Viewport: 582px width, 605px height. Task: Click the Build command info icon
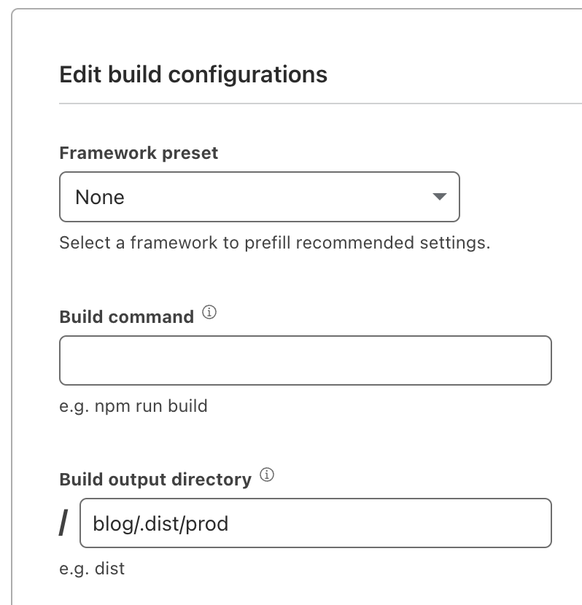coord(209,314)
